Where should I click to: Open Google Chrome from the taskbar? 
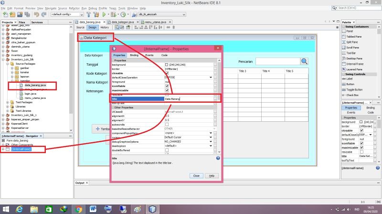point(78,209)
